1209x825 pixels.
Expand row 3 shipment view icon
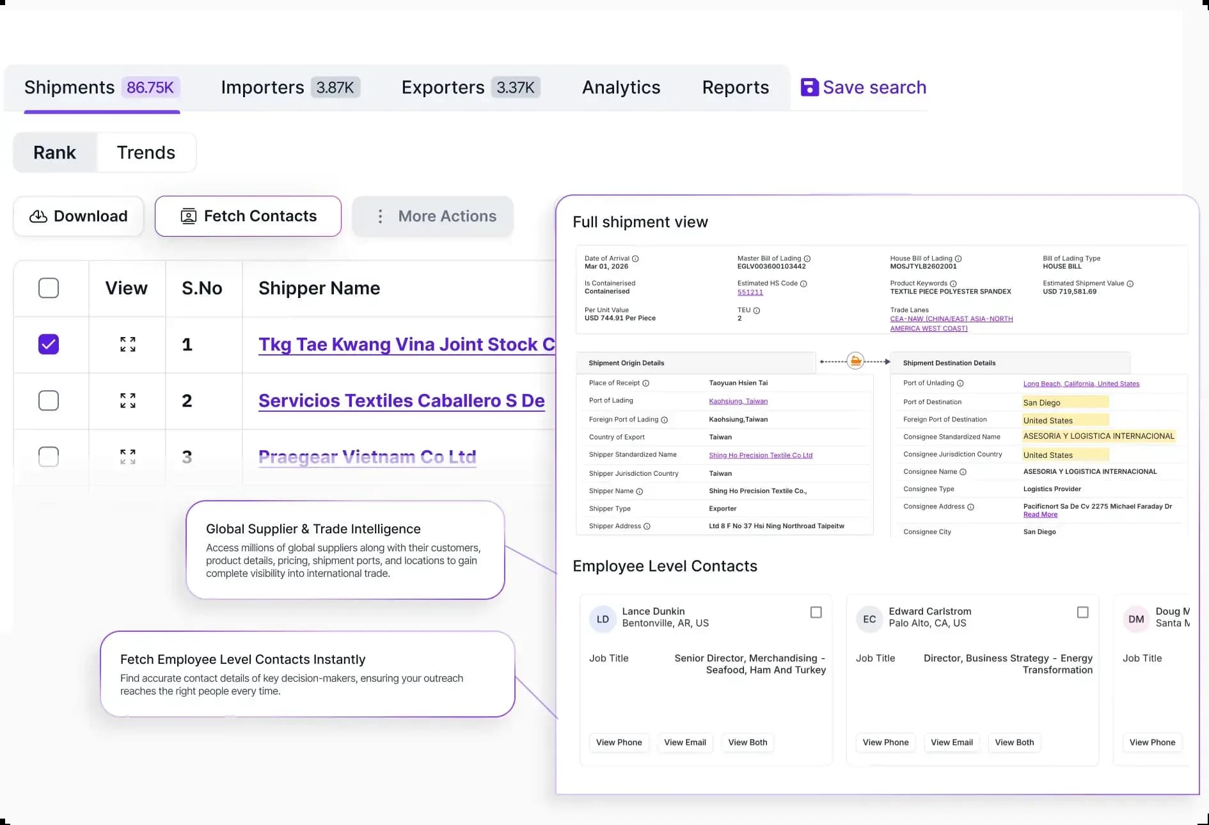[127, 457]
